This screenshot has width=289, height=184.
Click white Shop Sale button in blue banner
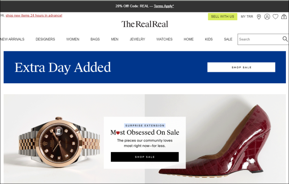[241, 67]
